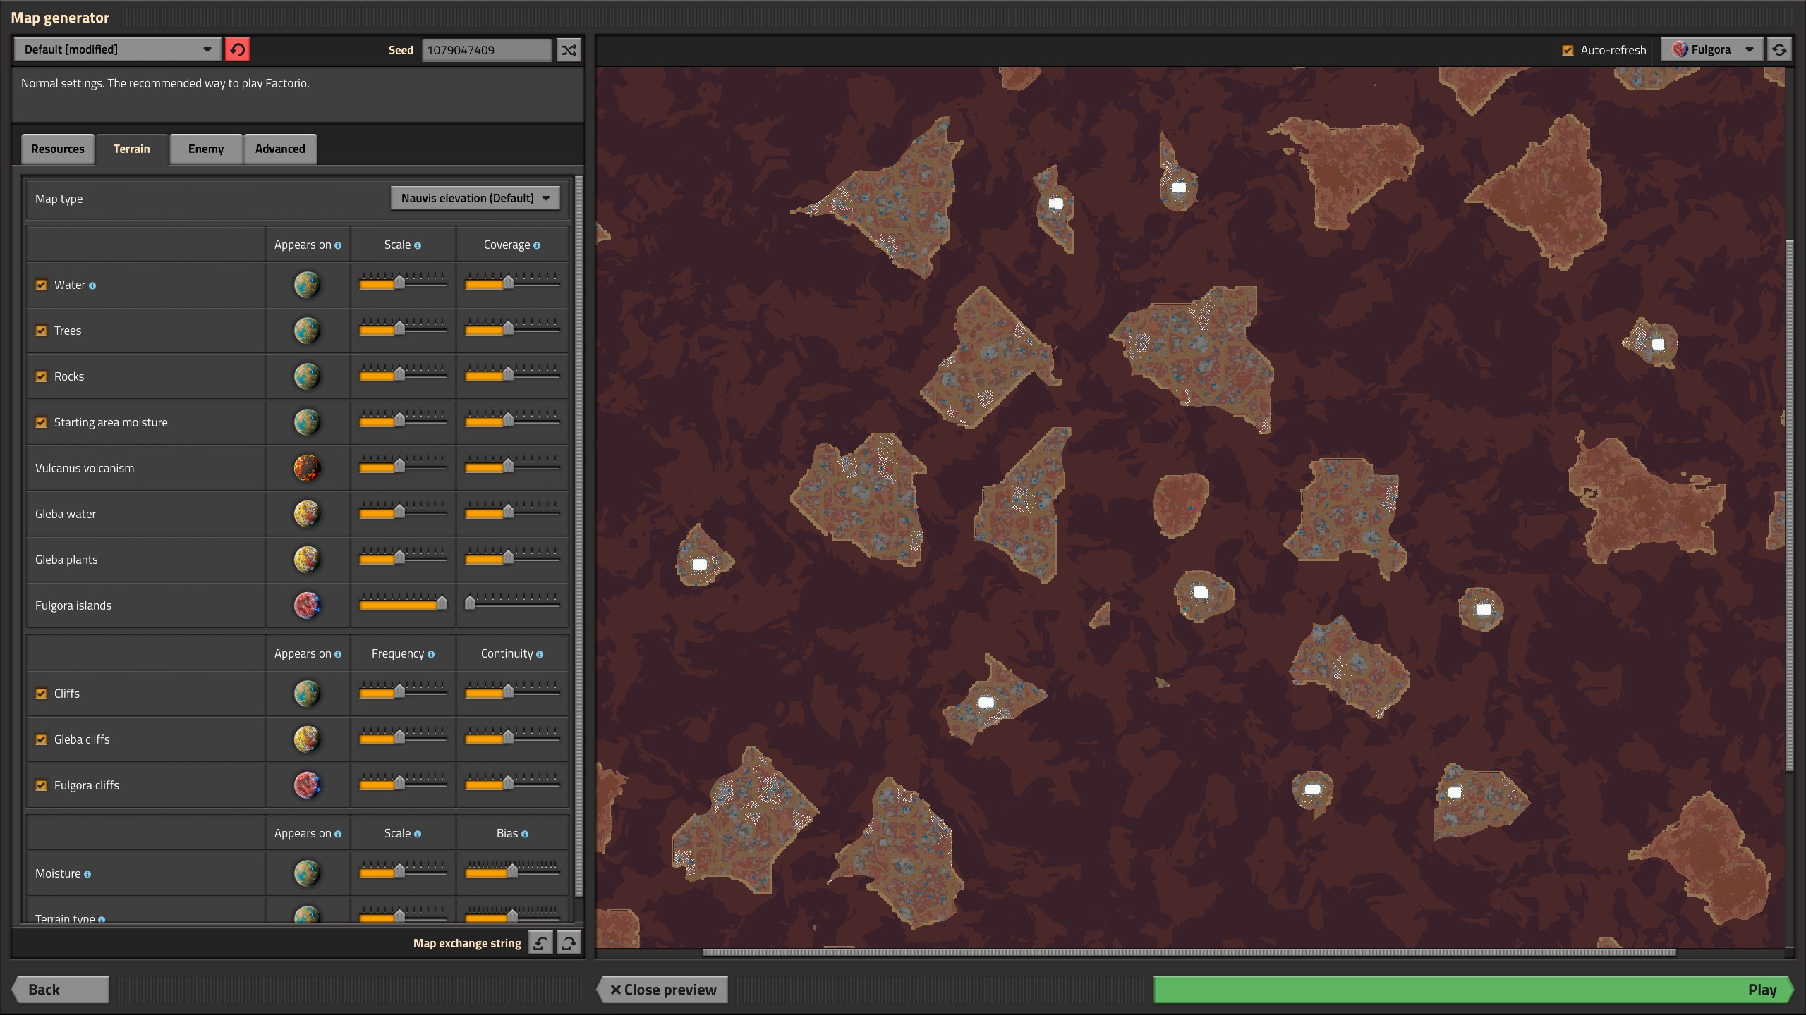Click the Fulgora islands label
This screenshot has height=1015, width=1806.
coord(73,605)
